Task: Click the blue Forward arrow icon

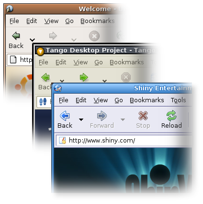Action: click(x=102, y=116)
